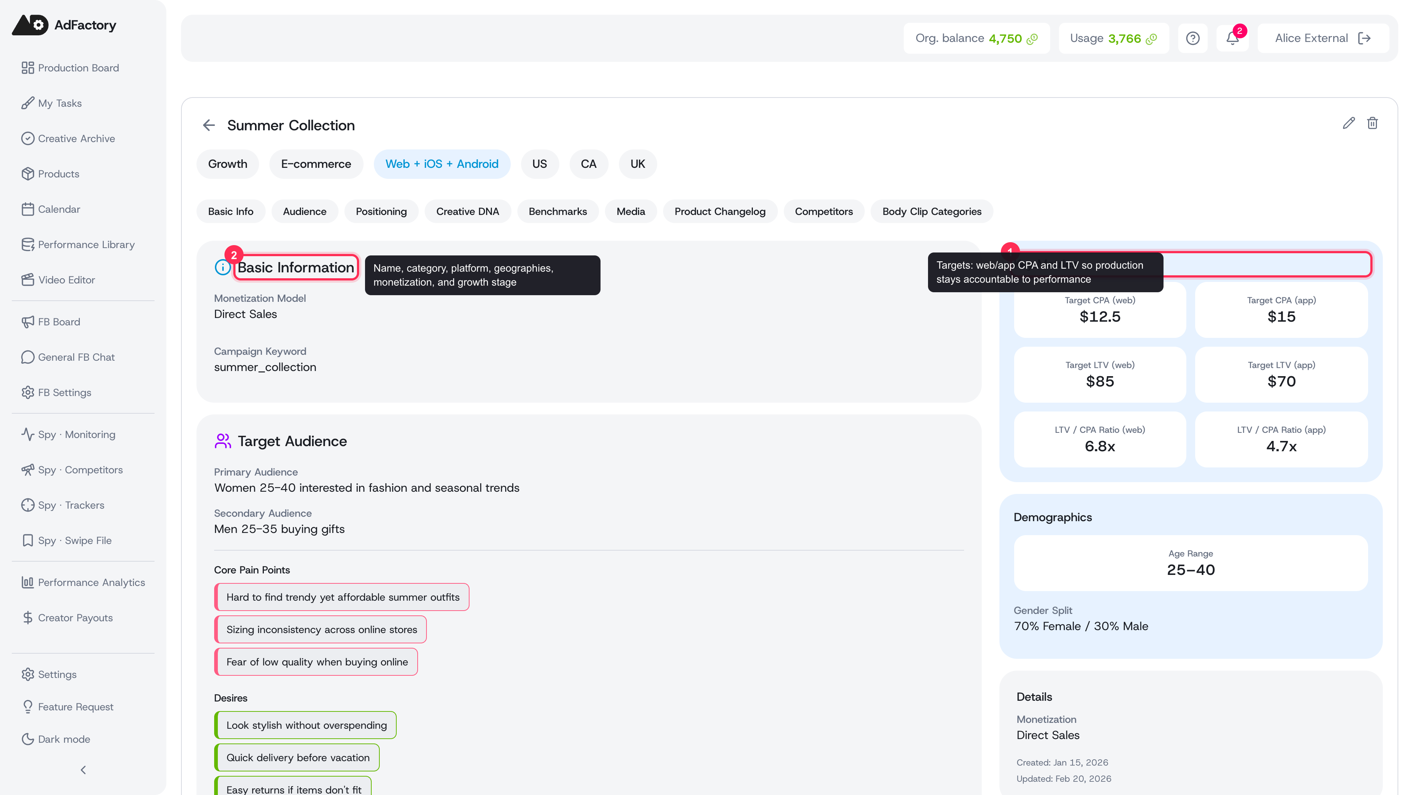Collapse the sidebar with chevron

[84, 770]
